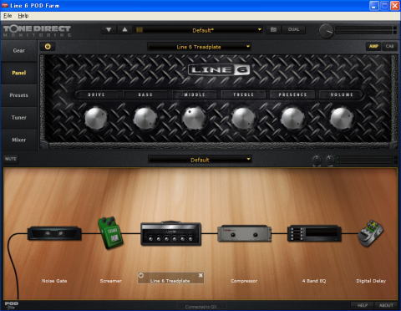The height and width of the screenshot is (311, 401).
Task: Open the lower Default dropdown
Action: pyautogui.click(x=200, y=160)
